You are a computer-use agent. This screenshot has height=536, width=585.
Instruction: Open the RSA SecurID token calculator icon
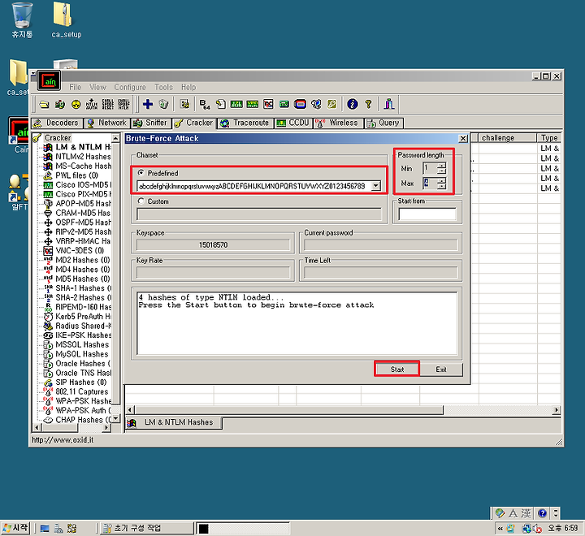[300, 104]
